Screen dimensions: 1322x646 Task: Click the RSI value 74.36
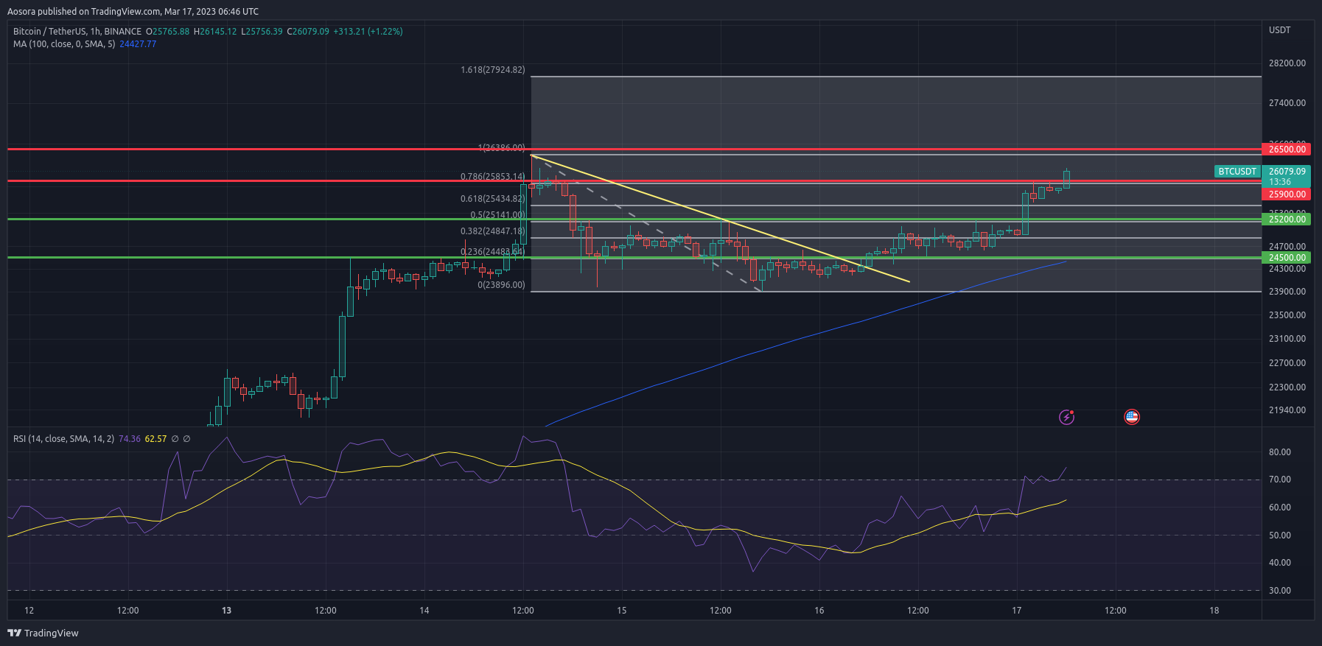tap(129, 439)
